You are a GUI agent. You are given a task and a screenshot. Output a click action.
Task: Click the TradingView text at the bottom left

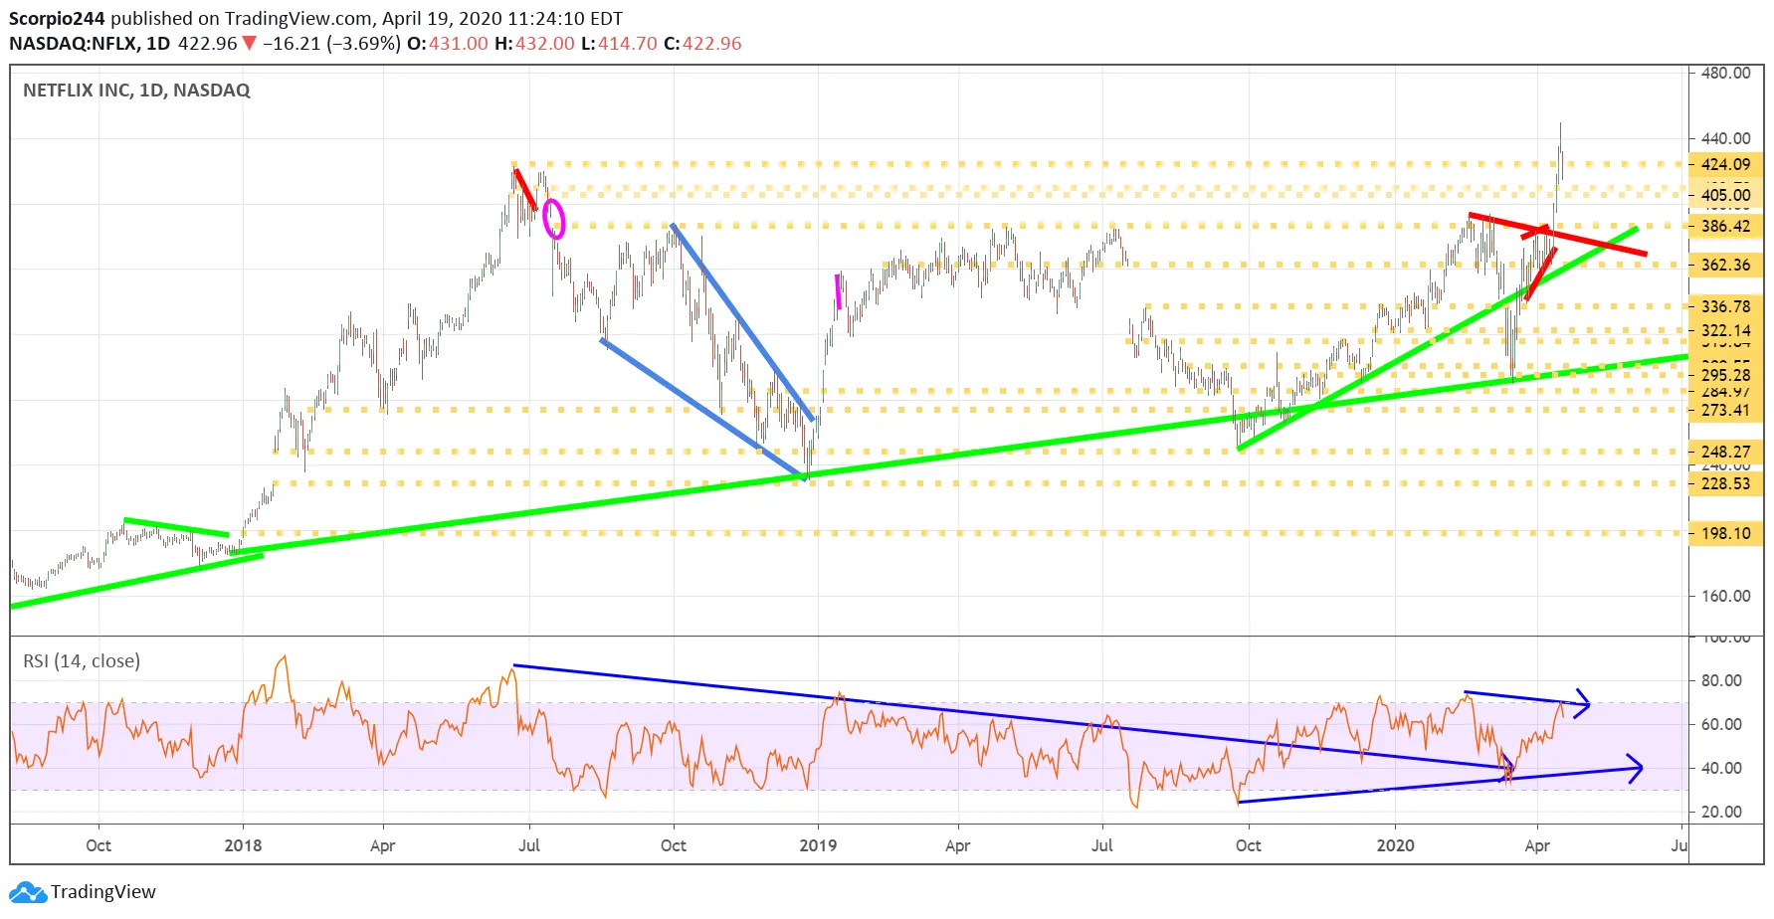(103, 892)
